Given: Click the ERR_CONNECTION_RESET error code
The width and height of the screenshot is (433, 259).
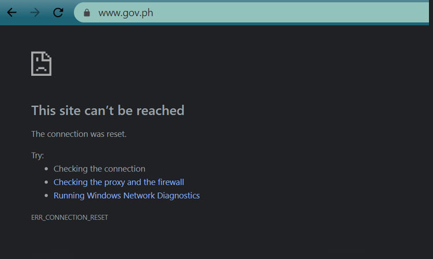Looking at the screenshot, I should pos(69,218).
